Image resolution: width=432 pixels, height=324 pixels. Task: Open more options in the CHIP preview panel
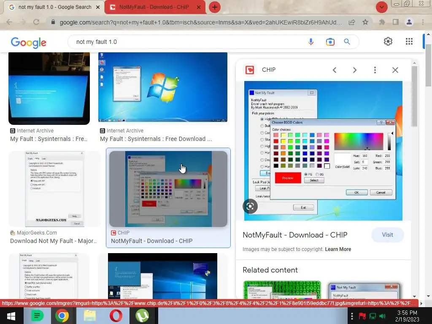tap(375, 70)
